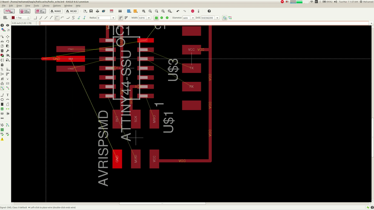Select the Lock tool
374x210 pixels.
(2, 65)
